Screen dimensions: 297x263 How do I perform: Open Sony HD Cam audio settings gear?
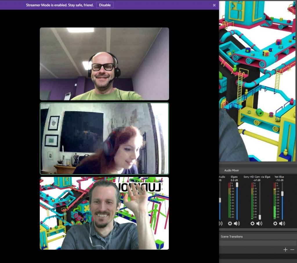[x=252, y=224]
